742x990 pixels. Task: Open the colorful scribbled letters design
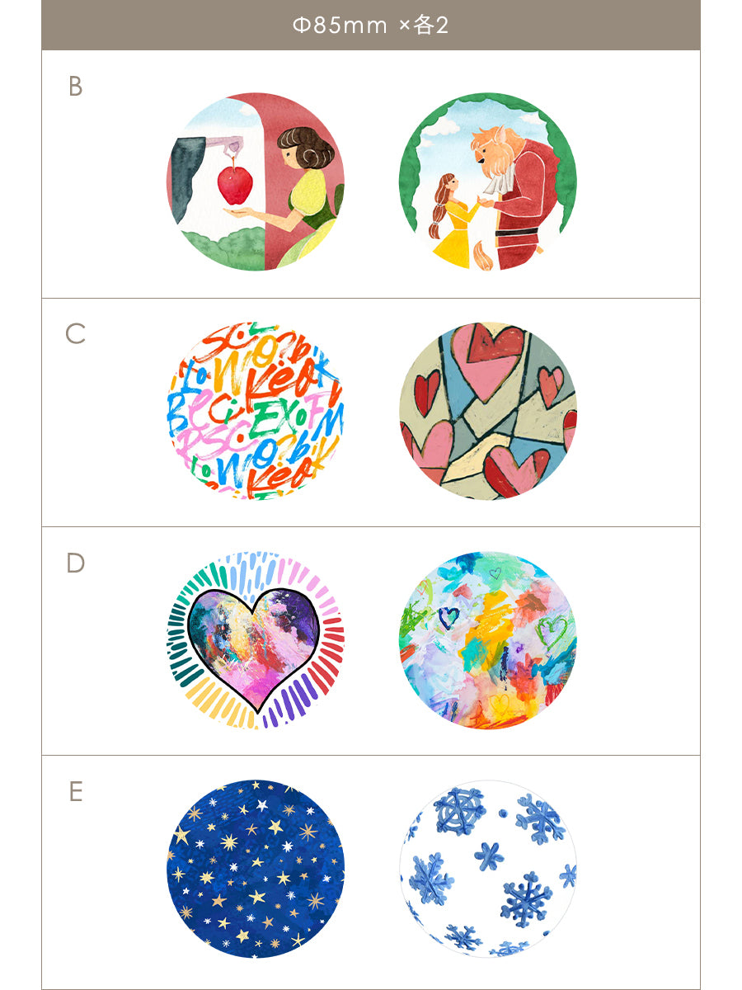coord(256,411)
